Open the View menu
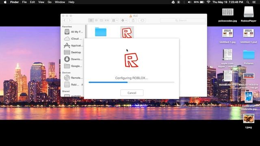Viewport: 260px width, 146px height. point(41,2)
